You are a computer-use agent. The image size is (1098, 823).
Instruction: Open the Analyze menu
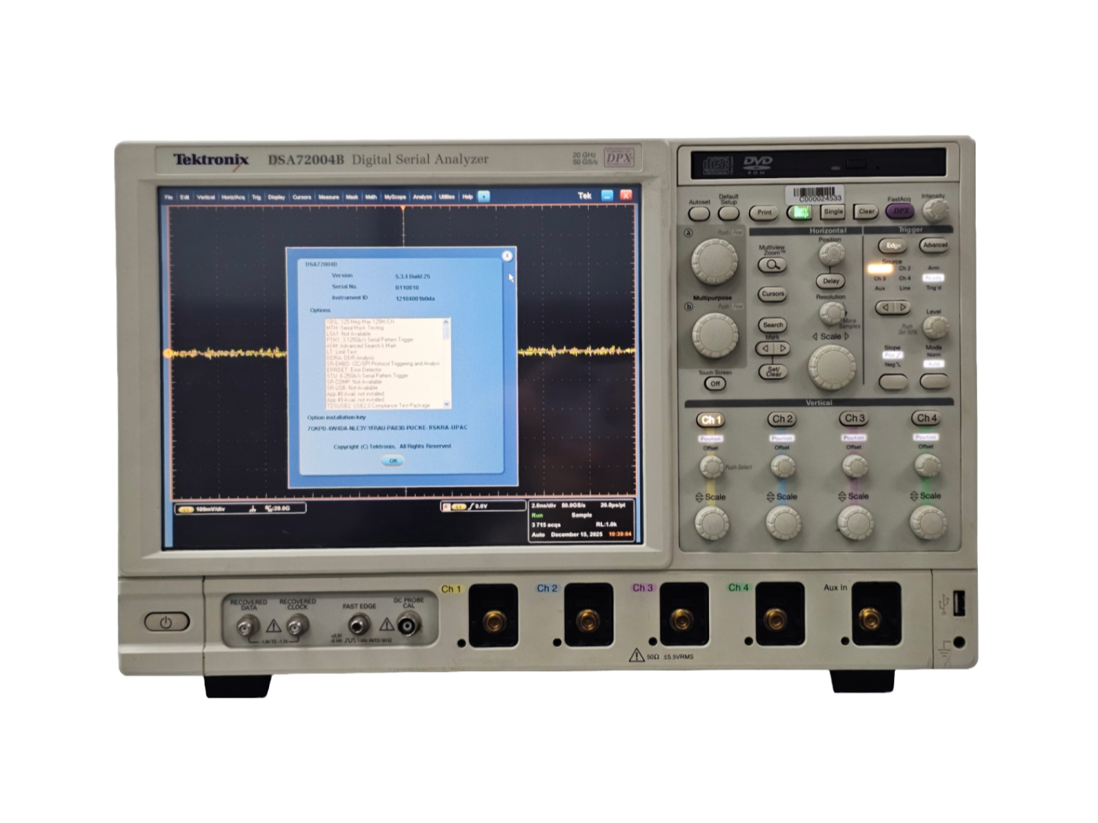[423, 197]
